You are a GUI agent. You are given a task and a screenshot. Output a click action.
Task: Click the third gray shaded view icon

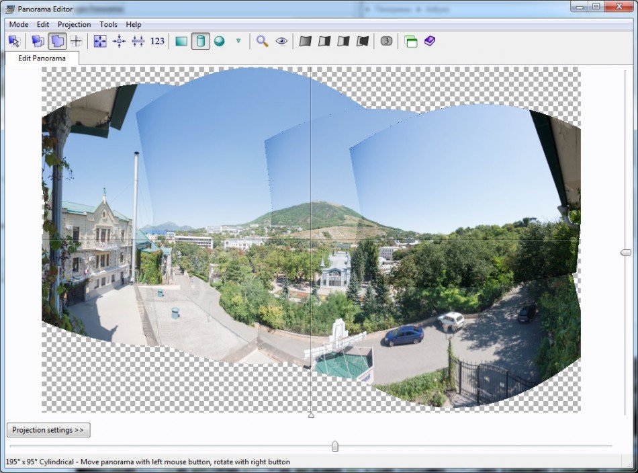pyautogui.click(x=343, y=41)
